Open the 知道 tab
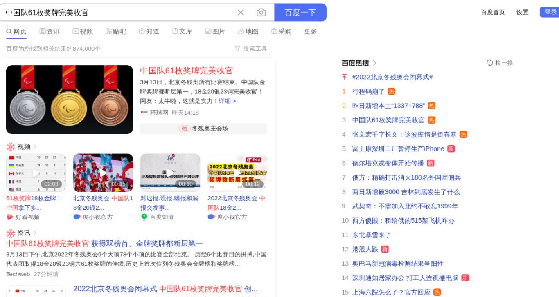Image resolution: width=559 pixels, height=297 pixels. click(x=149, y=31)
